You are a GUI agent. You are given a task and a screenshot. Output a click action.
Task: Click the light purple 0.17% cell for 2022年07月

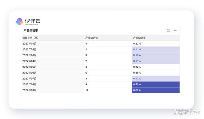156,79
